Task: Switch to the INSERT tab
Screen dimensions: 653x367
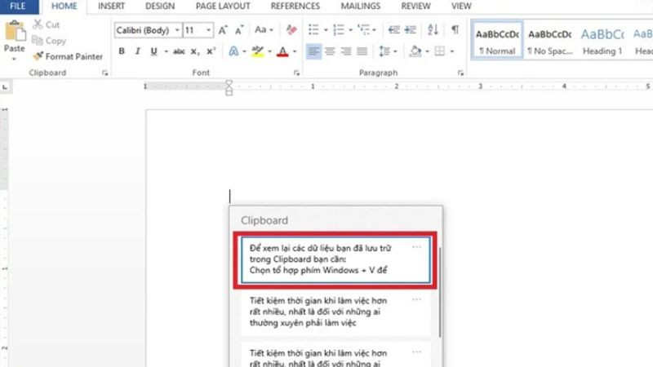Action: click(111, 7)
